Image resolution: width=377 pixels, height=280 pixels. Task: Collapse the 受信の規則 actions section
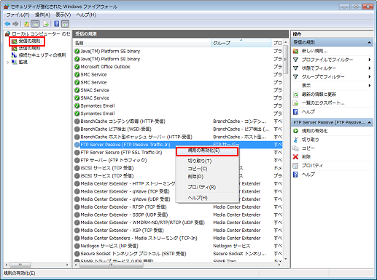pyautogui.click(x=369, y=42)
